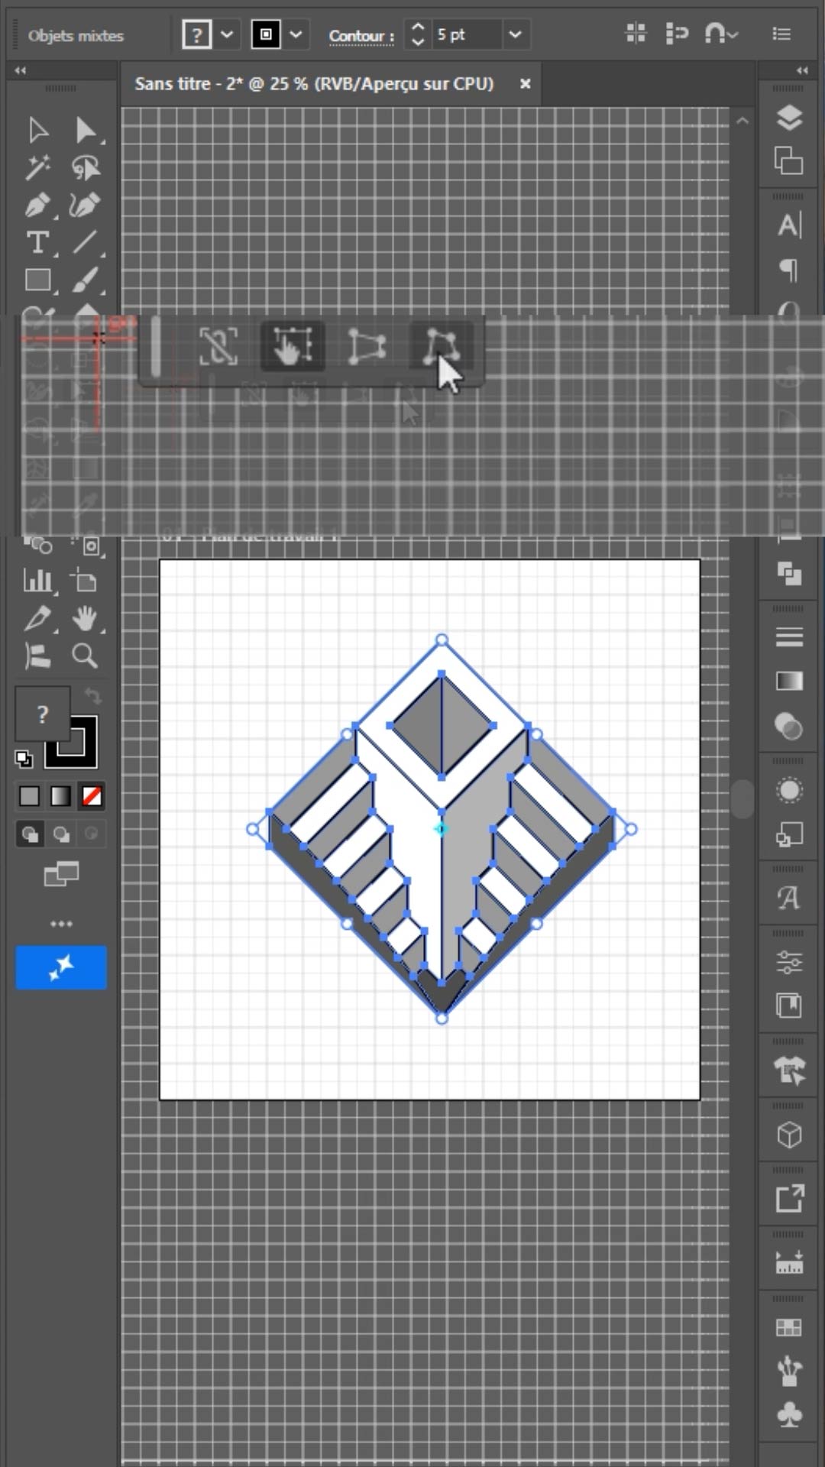Select the Hand tool

click(x=85, y=618)
